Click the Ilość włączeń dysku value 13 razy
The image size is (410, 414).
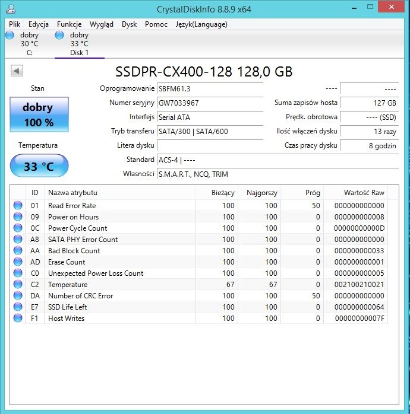(x=369, y=132)
